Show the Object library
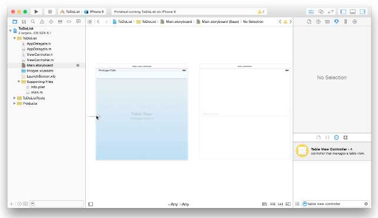The width and height of the screenshot is (378, 218). (x=336, y=137)
